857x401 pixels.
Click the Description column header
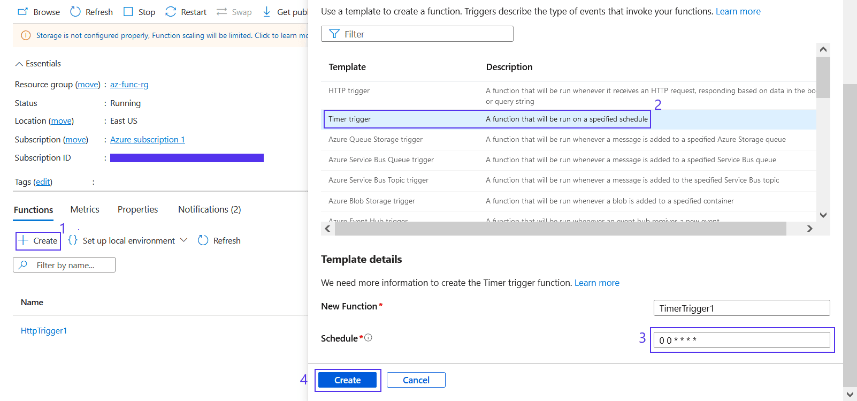tap(509, 67)
